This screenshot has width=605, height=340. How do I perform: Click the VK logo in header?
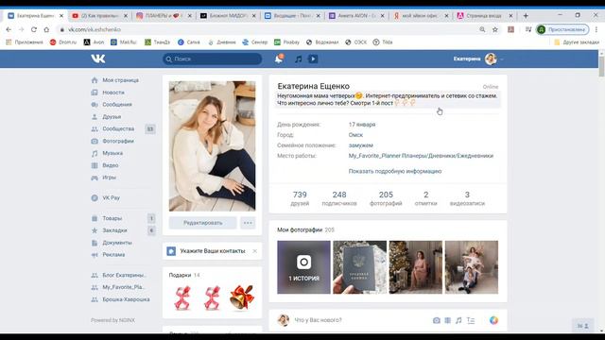tap(98, 59)
